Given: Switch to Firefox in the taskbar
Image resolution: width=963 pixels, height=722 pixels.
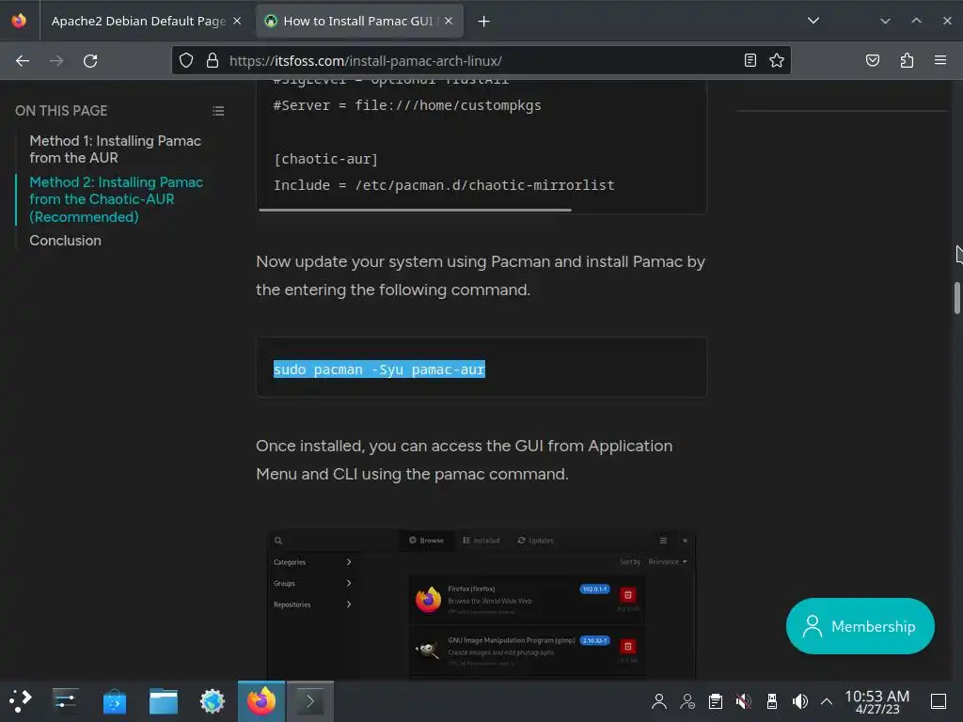Looking at the screenshot, I should tap(261, 701).
